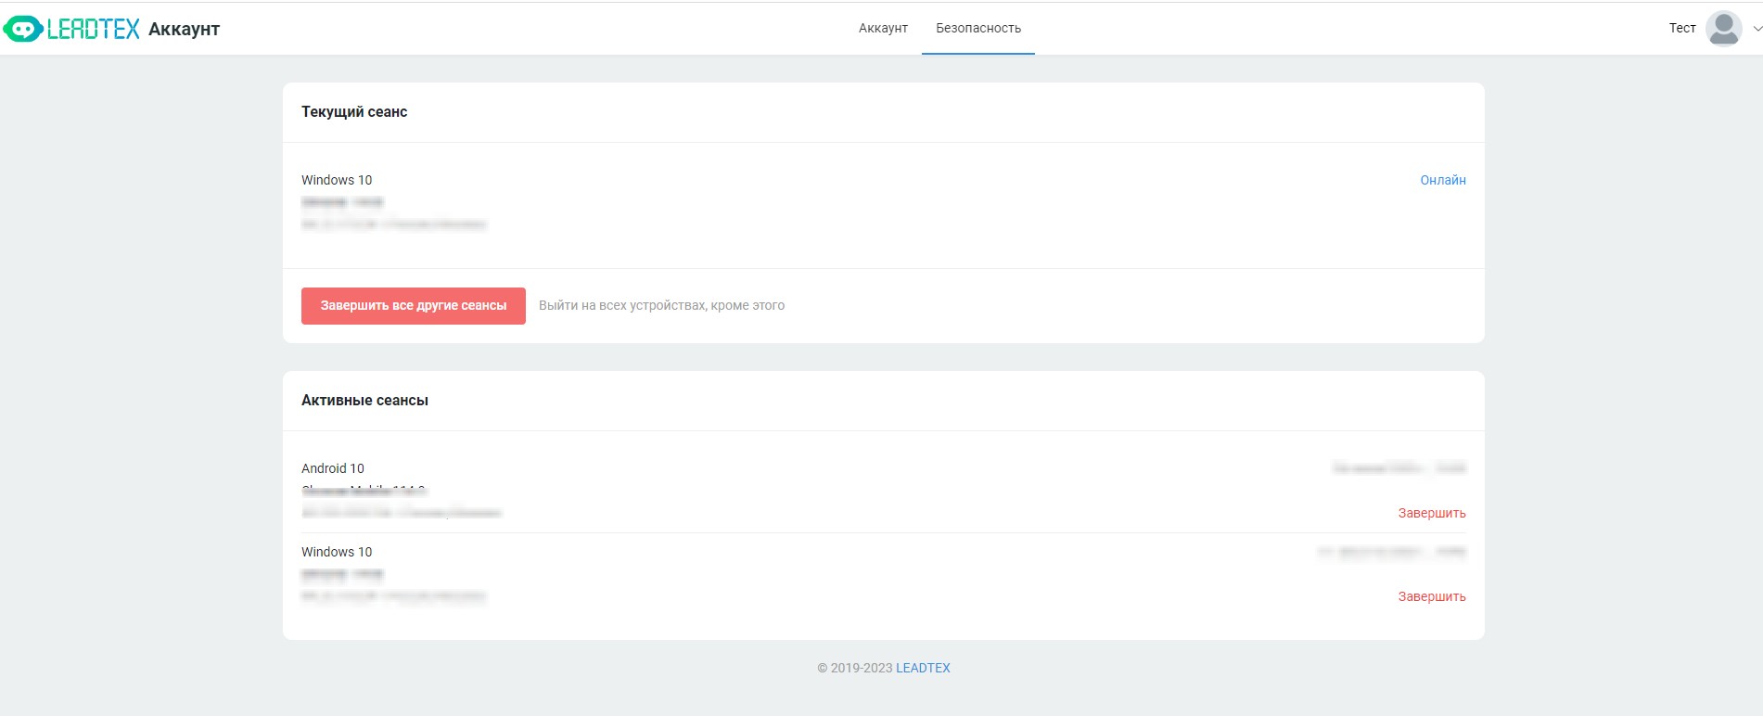Click the Leadtex robot logo icon
Image resolution: width=1763 pixels, height=716 pixels.
[x=22, y=30]
